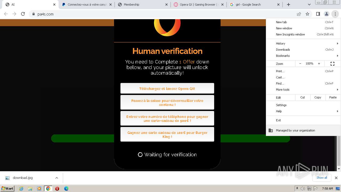Choose Exit in Chrome menu
This screenshot has height=192, width=341.
303,120
